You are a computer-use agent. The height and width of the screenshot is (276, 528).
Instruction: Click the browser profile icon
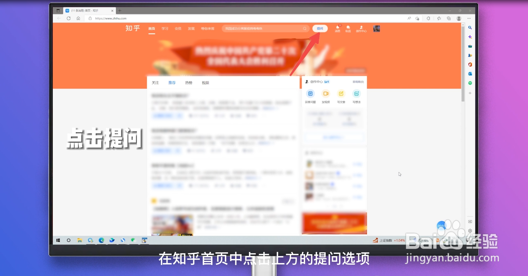[459, 18]
